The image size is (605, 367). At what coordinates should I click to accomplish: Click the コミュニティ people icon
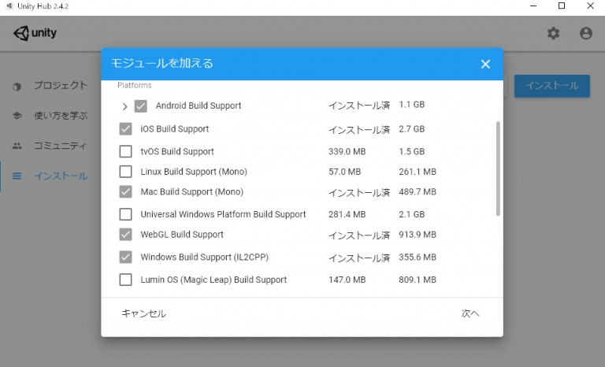tap(17, 146)
